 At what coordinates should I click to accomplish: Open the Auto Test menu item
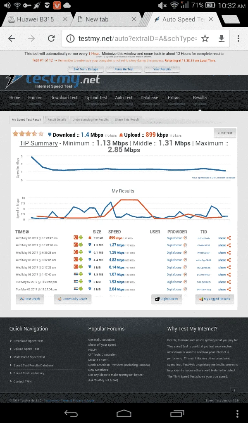[124, 97]
